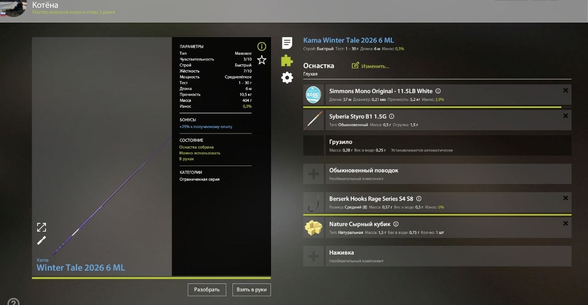
Task: Open help question mark icon
Action: tap(13, 302)
